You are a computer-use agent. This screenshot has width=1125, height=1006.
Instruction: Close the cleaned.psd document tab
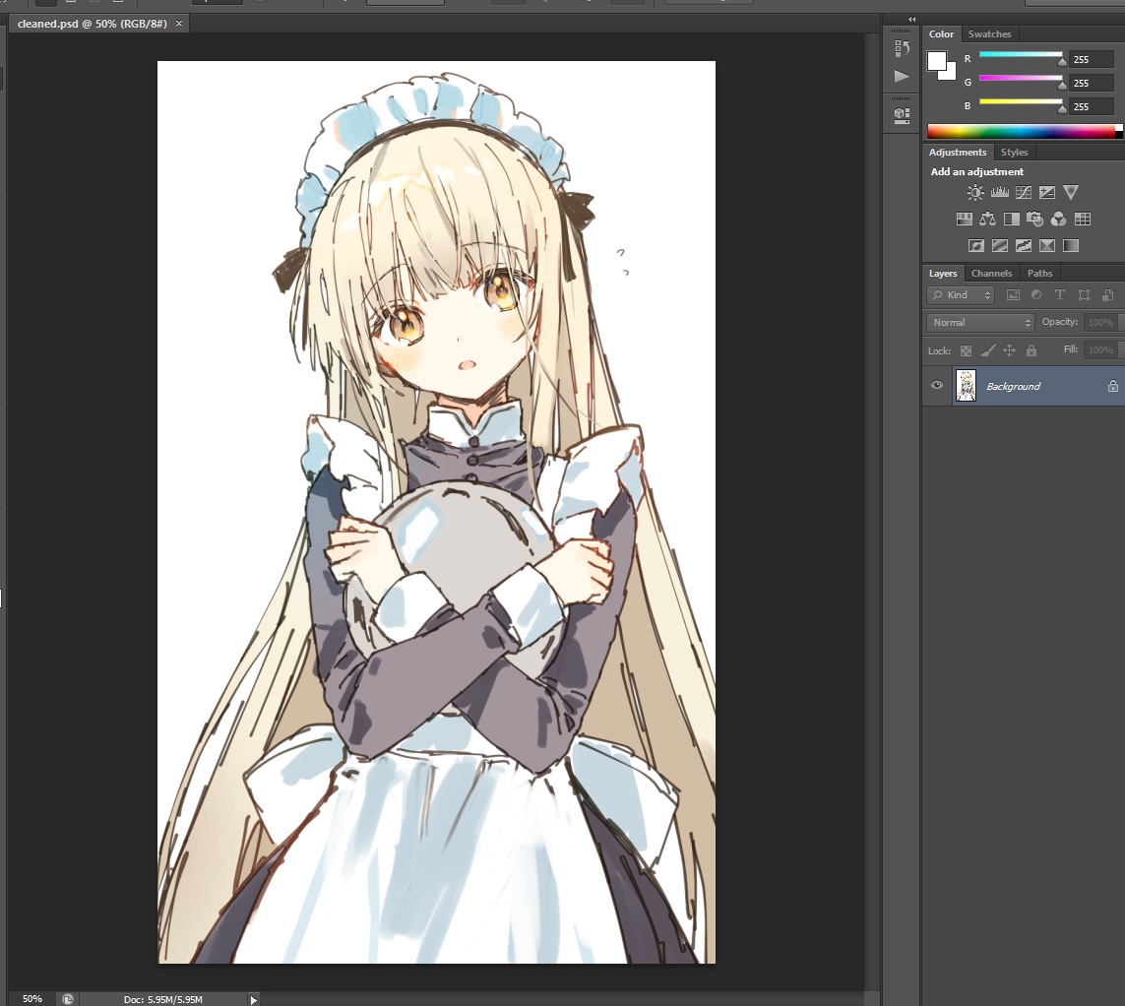[179, 24]
